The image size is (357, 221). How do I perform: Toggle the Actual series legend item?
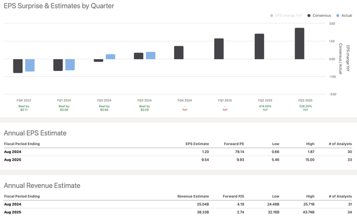pos(344,16)
